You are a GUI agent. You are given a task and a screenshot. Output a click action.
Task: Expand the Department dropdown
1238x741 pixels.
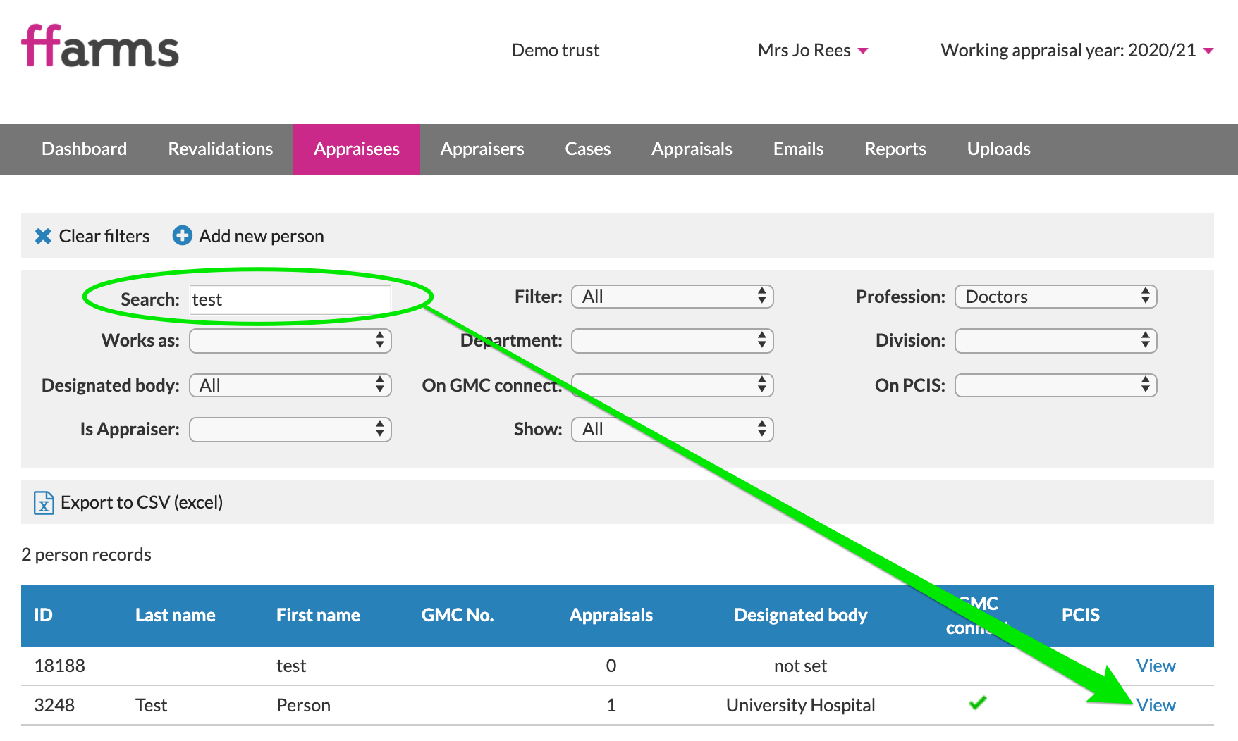672,341
